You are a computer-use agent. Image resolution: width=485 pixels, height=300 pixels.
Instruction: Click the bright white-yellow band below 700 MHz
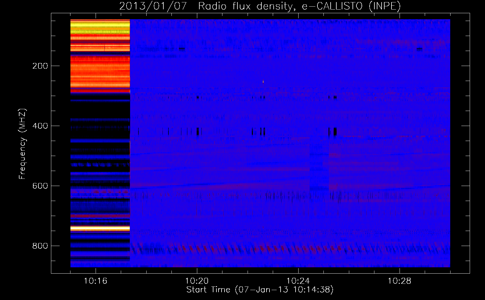tap(100, 229)
